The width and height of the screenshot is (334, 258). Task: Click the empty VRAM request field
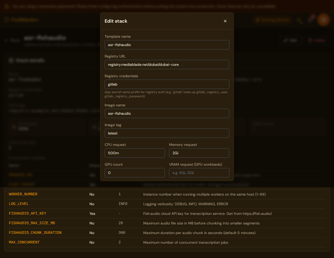coord(199,173)
